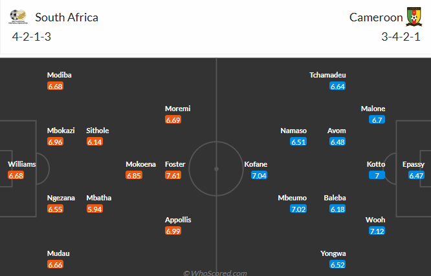
Task: Click the South Africa team crest icon
Action: tap(19, 17)
